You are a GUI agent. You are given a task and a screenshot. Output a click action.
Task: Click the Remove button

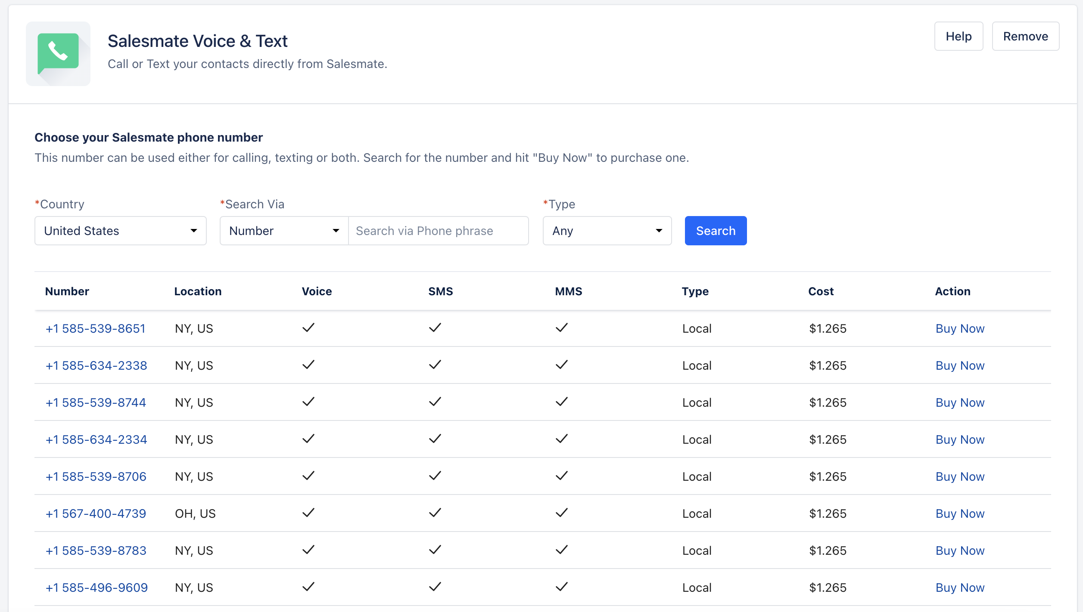[1025, 36]
